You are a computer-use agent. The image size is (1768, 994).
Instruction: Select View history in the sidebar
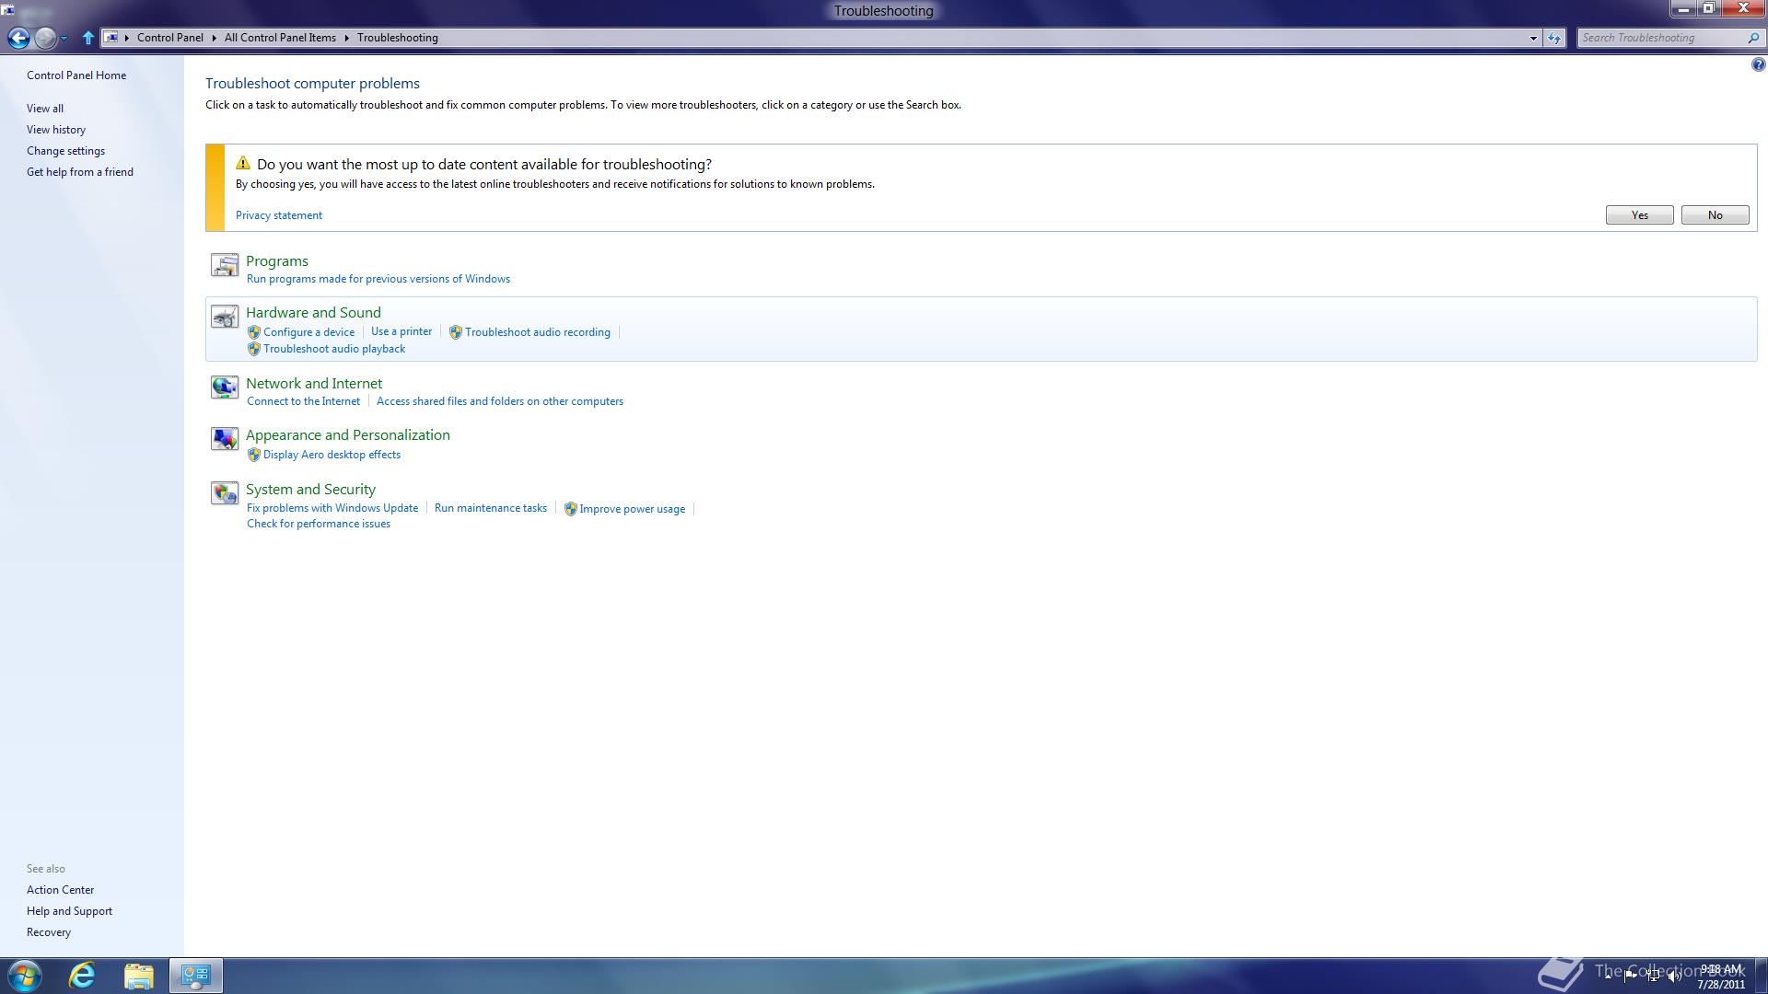[x=56, y=130]
